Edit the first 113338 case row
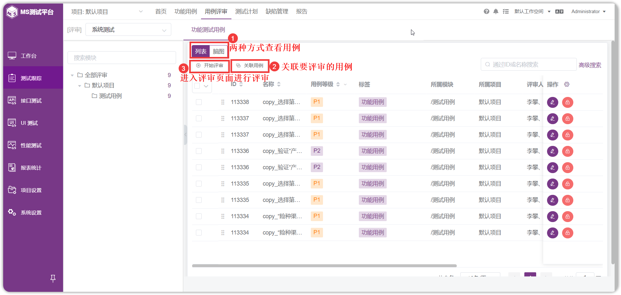Image resolution: width=621 pixels, height=295 pixels. pos(552,102)
